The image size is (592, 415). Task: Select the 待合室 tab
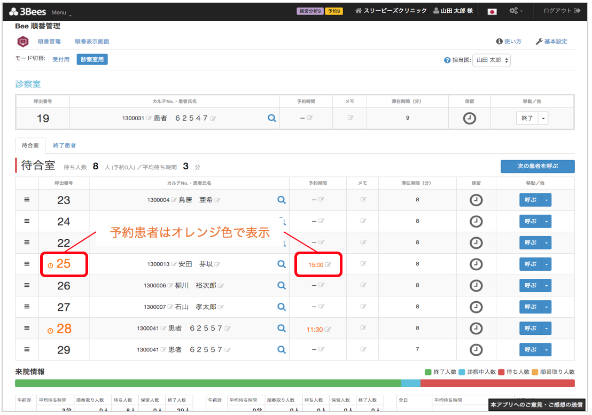pos(30,146)
